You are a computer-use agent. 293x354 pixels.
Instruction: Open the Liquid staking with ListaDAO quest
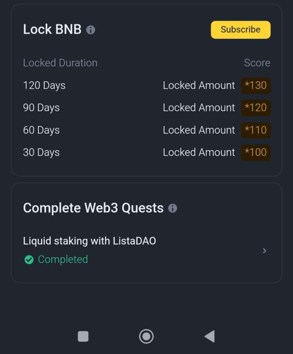(x=89, y=241)
